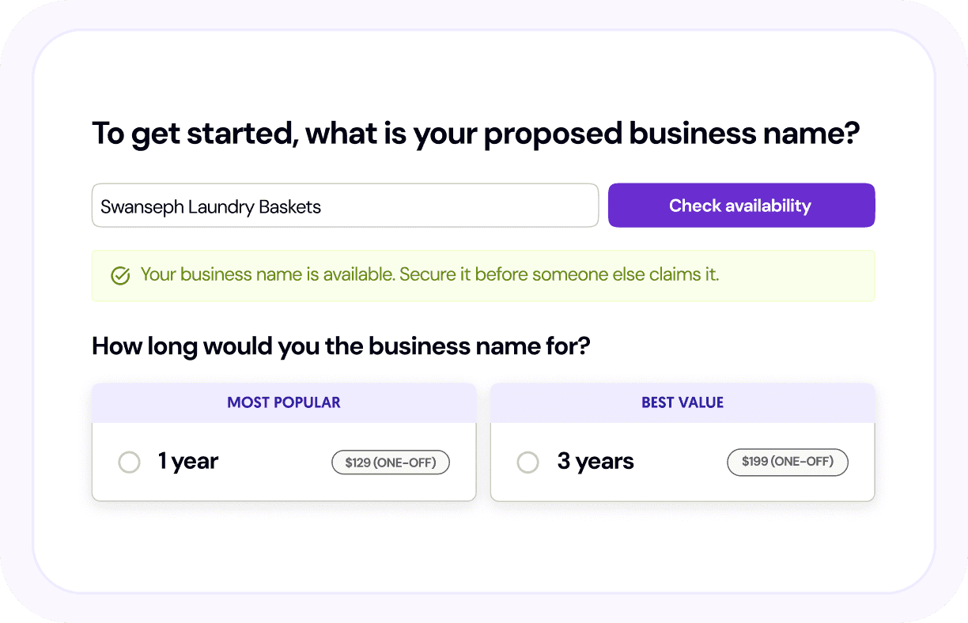Click the MOST POPULAR plan header

[284, 402]
